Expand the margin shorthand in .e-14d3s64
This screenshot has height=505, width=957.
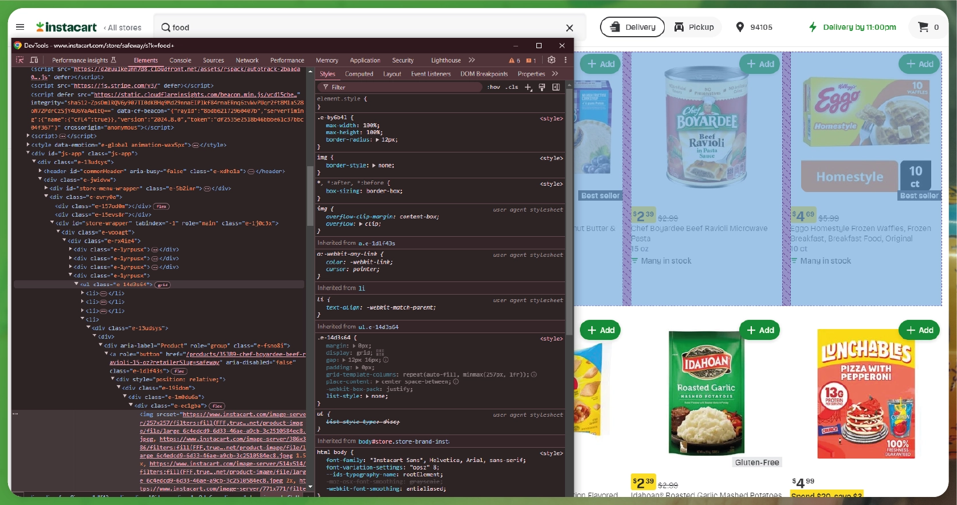point(354,346)
